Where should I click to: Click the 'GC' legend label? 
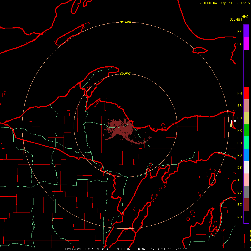[239, 192]
